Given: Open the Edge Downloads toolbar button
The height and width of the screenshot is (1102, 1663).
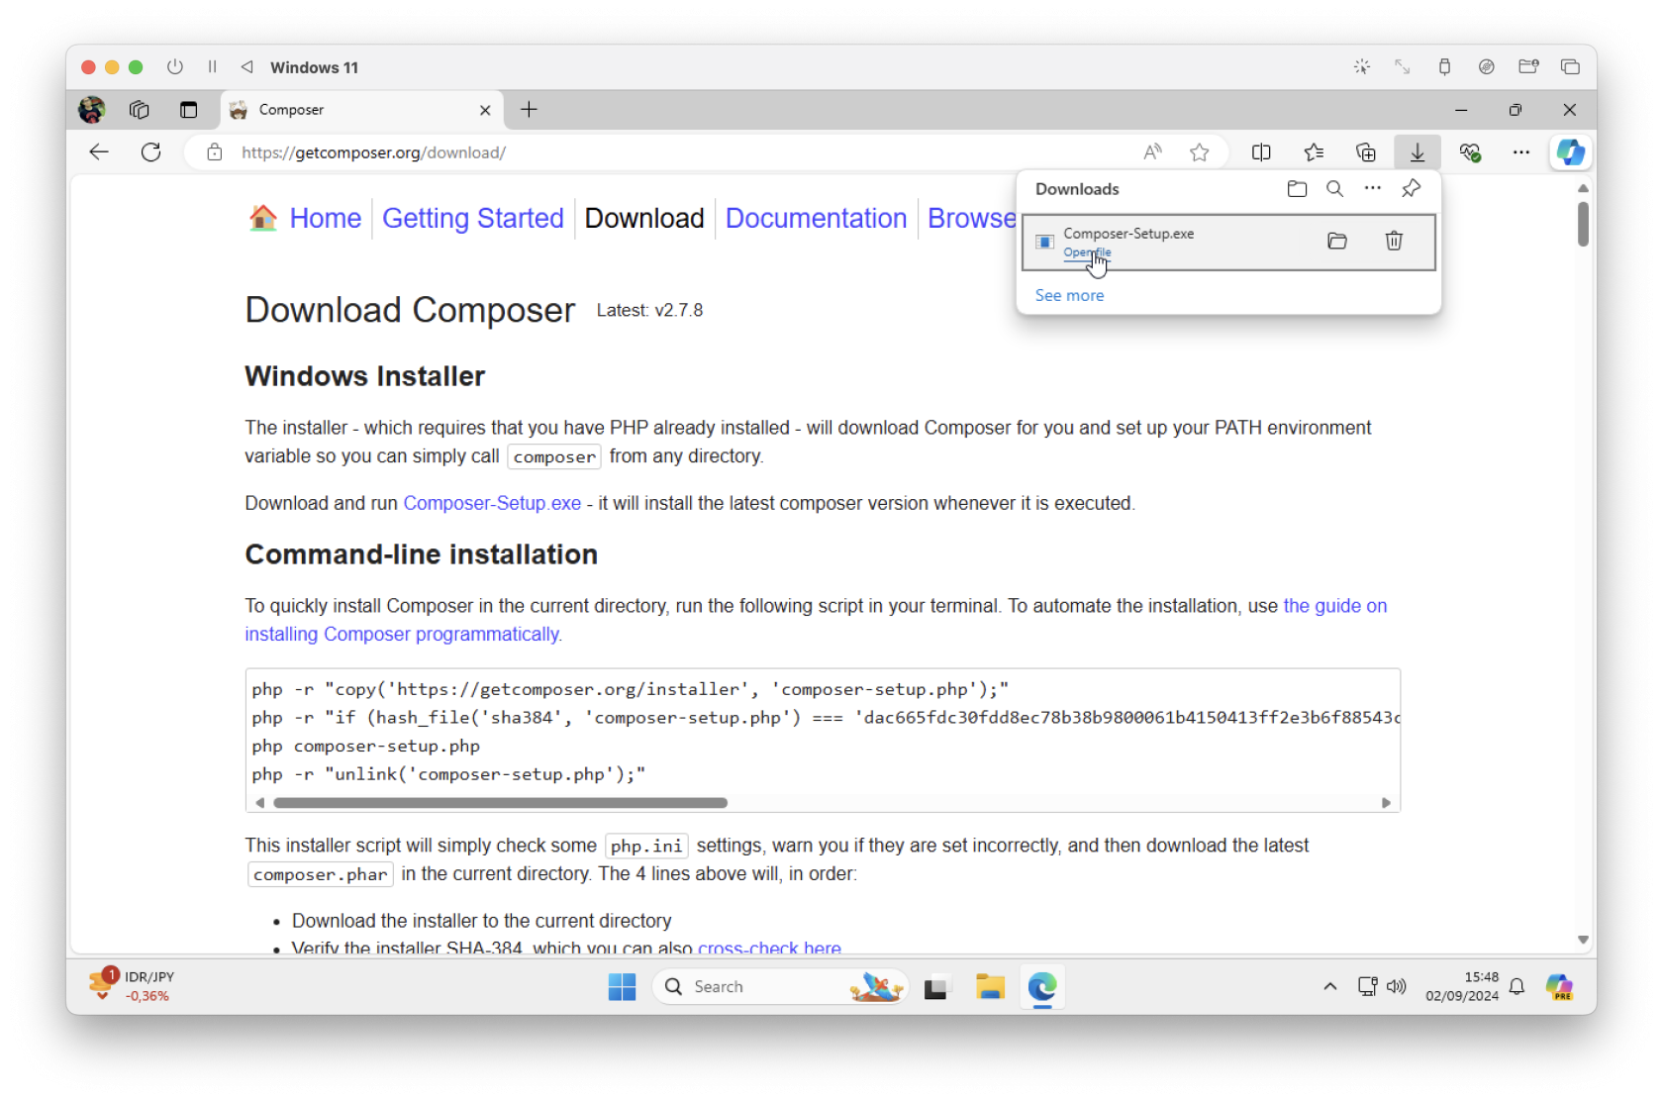Looking at the screenshot, I should click(1418, 152).
